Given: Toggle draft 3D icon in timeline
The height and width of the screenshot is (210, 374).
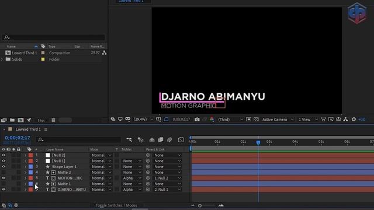Looking at the screenshot, I should point(140,140).
